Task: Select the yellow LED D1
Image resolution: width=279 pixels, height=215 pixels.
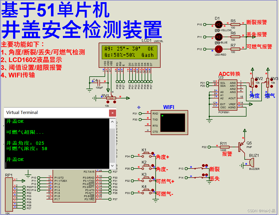Action: coord(219,25)
